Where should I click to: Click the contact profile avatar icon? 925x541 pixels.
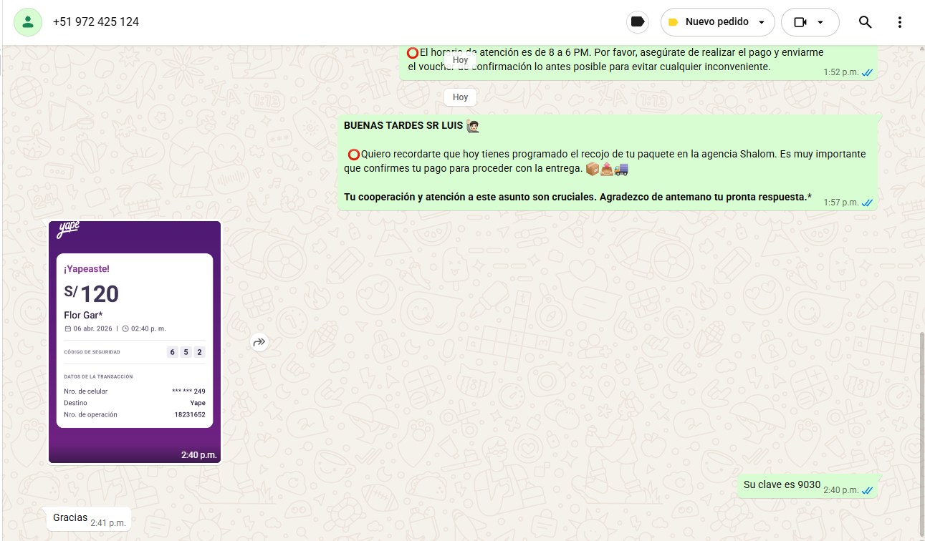[x=28, y=22]
